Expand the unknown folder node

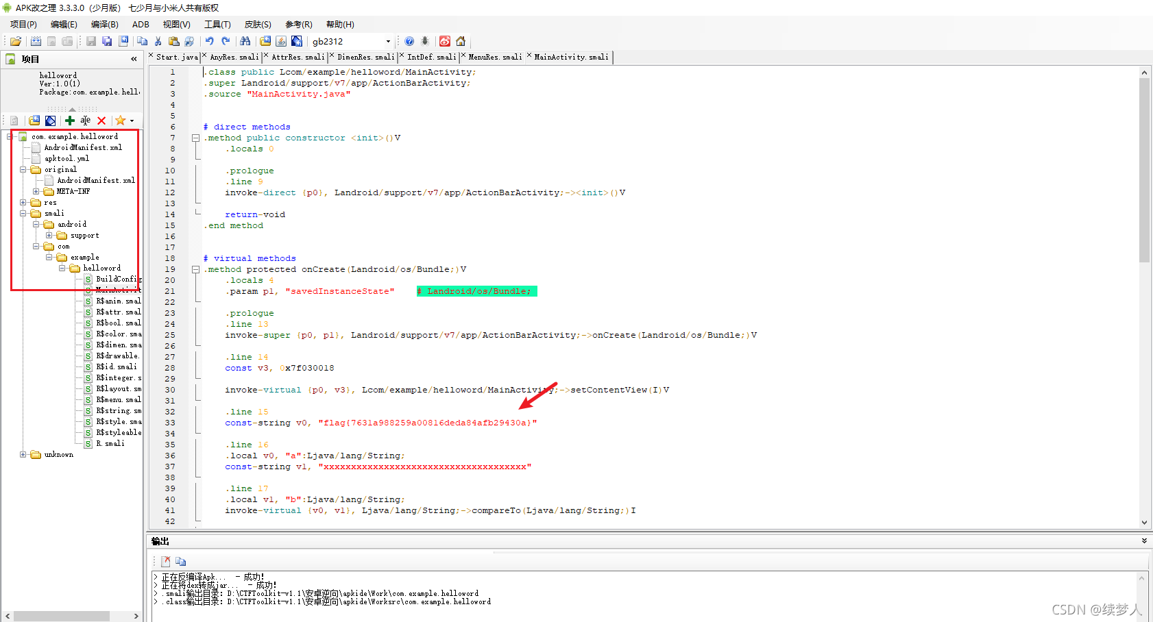(x=23, y=455)
